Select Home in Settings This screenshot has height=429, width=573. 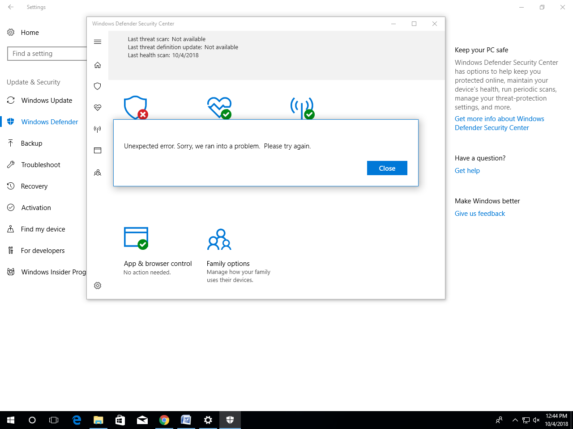click(x=30, y=33)
